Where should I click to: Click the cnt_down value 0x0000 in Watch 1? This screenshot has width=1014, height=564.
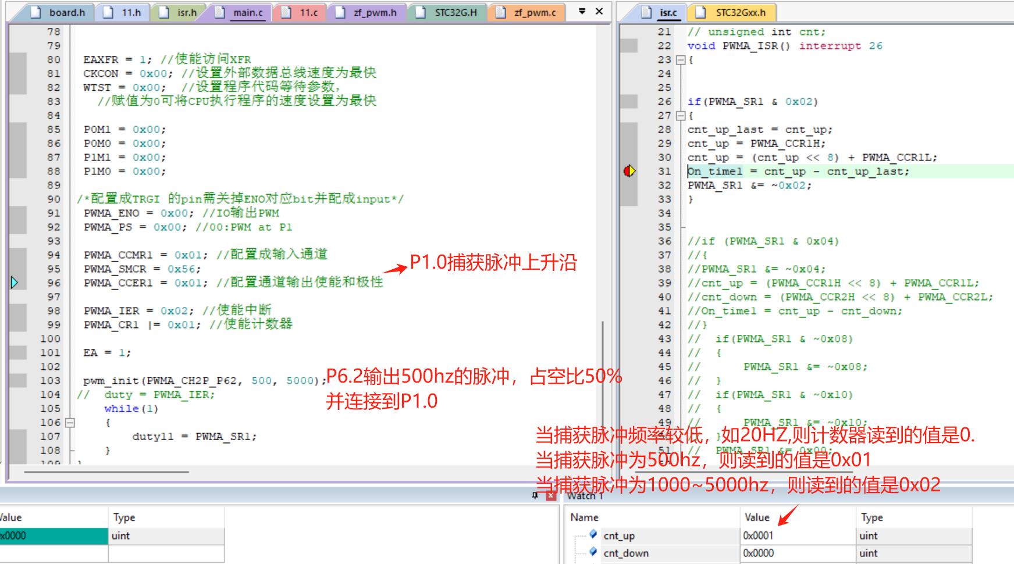(758, 553)
